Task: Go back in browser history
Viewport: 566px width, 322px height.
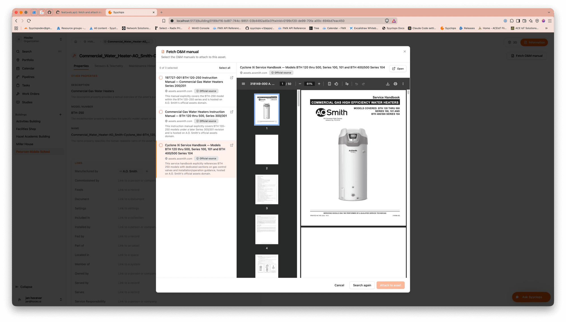Action: pyautogui.click(x=16, y=21)
